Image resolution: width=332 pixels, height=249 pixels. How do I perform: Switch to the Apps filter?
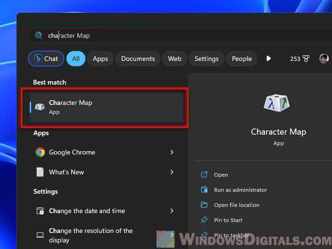[x=100, y=59]
